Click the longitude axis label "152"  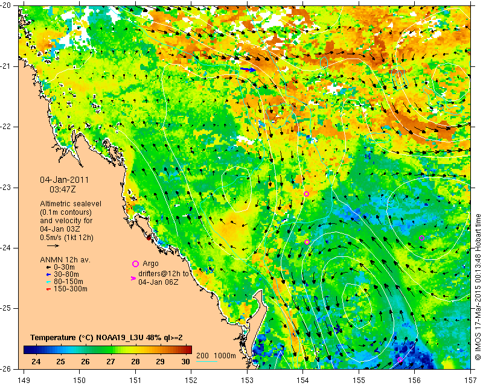tap(191, 381)
